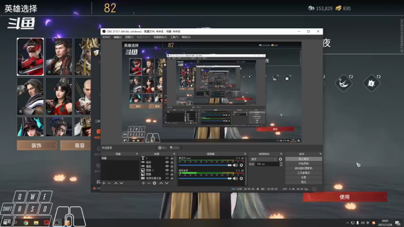Toggle the lock on the 鼠标 source
The height and width of the screenshot is (227, 404).
click(x=172, y=162)
